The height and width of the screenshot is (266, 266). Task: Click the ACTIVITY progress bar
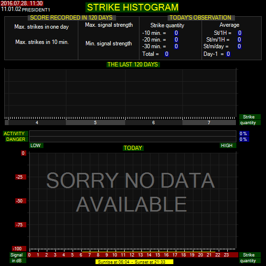133,133
